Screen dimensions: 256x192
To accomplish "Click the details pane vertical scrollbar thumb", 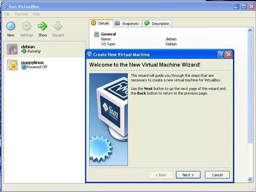I will click(x=250, y=88).
